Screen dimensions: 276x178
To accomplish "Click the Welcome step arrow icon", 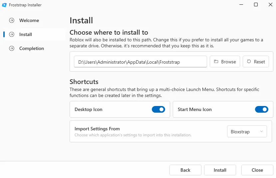I will 12,20.
